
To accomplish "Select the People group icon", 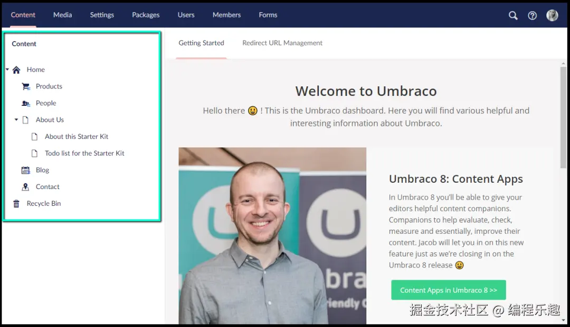I will click(26, 103).
